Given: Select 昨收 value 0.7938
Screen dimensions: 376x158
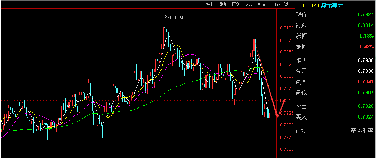Looking at the screenshot, I should [x=366, y=61].
